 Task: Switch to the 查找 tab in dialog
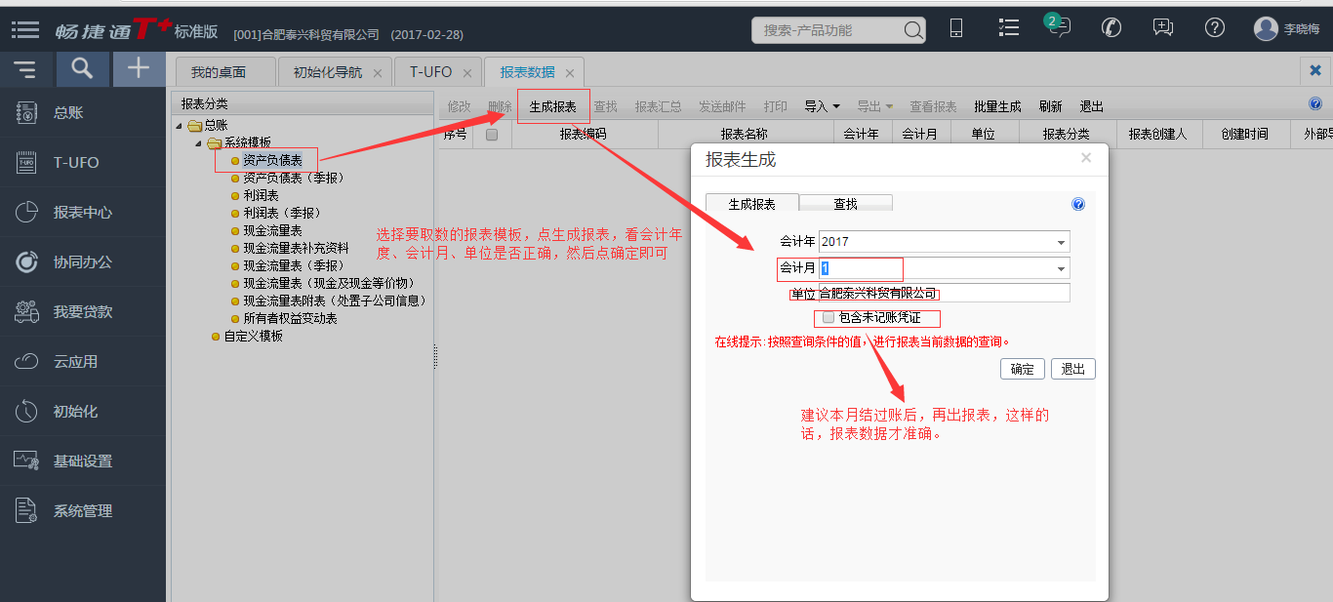point(845,204)
